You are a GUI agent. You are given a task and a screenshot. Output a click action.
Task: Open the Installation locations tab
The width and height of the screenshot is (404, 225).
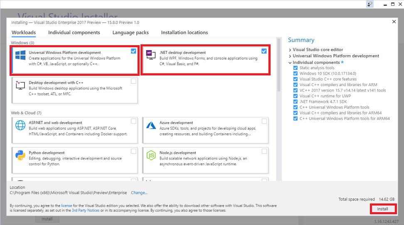click(x=185, y=32)
